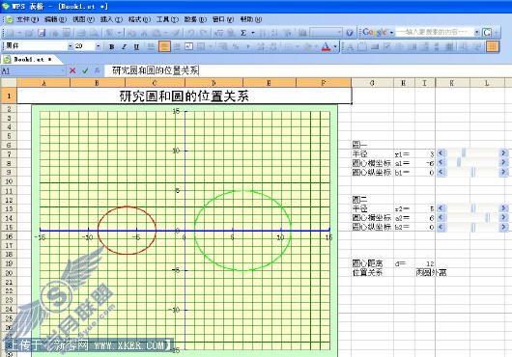
Task: Toggle Italic formatting
Action: 124,46
